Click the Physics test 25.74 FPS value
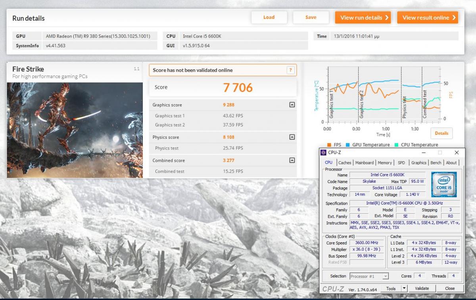This screenshot has width=476, height=300. point(233,148)
